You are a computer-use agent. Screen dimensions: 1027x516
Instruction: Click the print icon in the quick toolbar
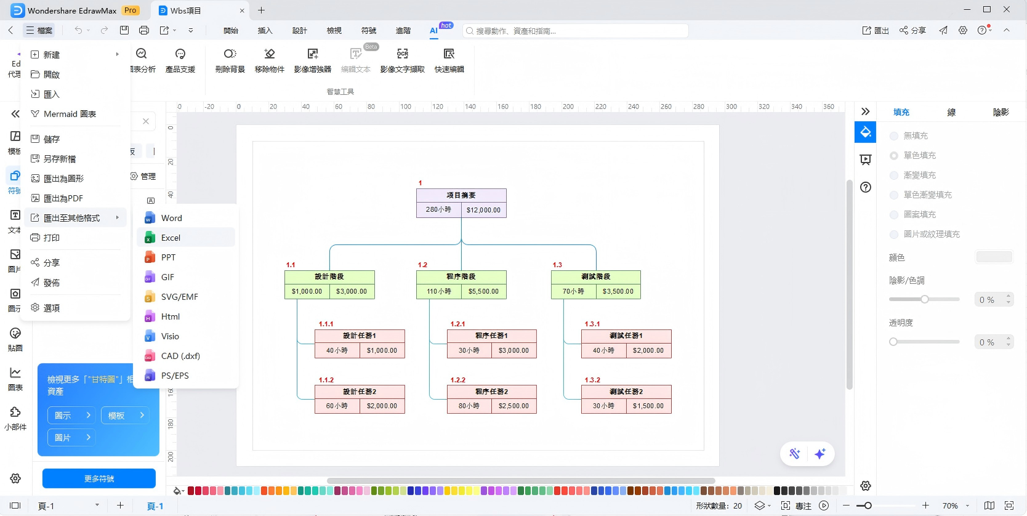coord(144,30)
